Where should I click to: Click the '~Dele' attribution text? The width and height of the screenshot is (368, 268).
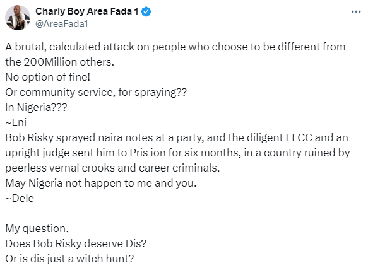[20, 199]
